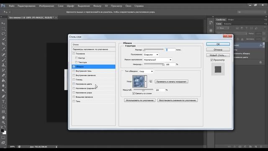Open the Изображение menu

point(46,6)
